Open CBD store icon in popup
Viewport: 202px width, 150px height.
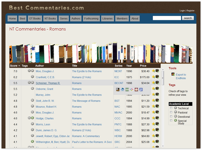122,90
